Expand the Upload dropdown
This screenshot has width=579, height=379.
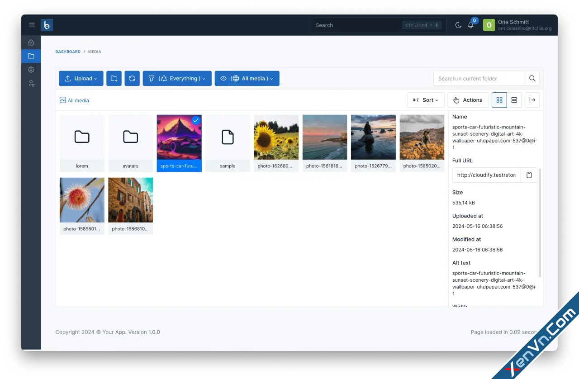click(x=81, y=79)
